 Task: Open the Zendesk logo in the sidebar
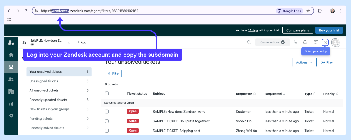tap(11, 42)
